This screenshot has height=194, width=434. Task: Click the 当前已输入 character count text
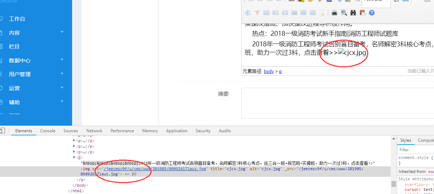click(420, 71)
